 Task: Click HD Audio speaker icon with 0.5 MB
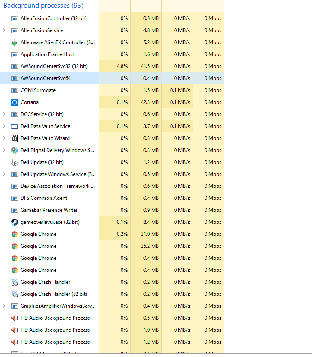point(14,318)
